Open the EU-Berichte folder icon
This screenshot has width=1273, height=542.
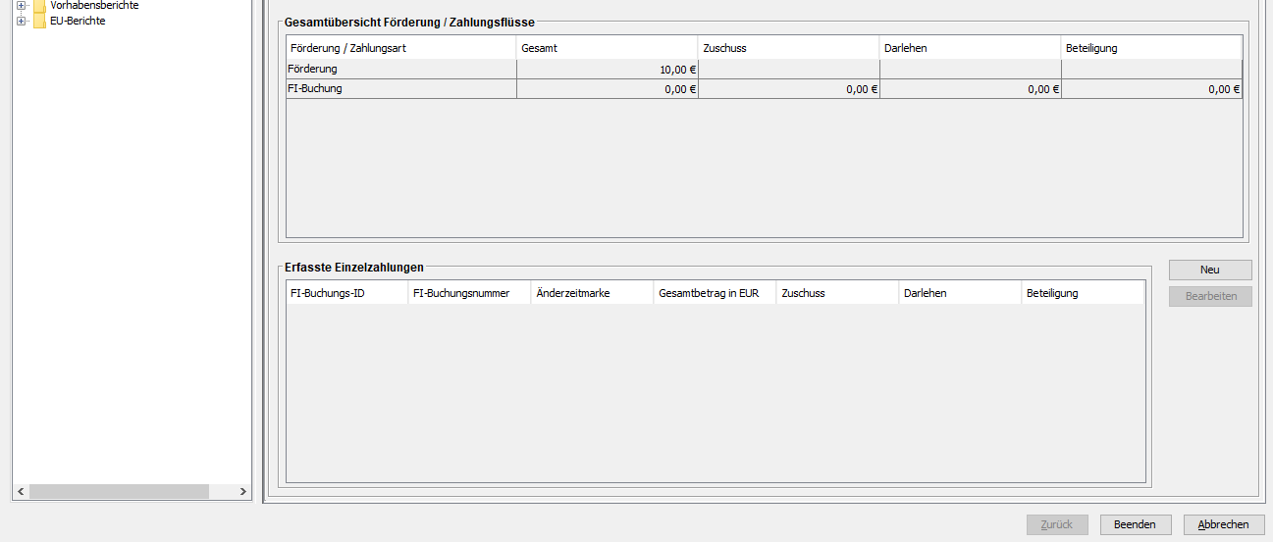coord(39,21)
